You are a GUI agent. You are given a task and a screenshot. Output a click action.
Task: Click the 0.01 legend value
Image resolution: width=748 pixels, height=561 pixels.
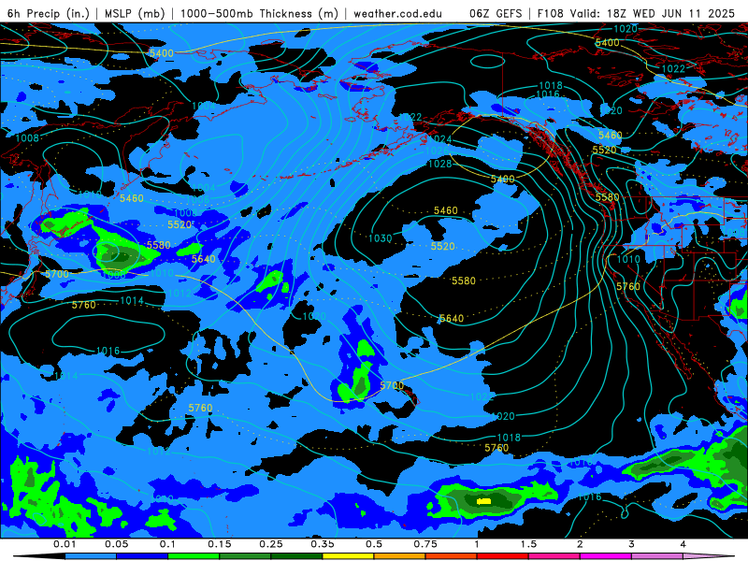point(65,544)
